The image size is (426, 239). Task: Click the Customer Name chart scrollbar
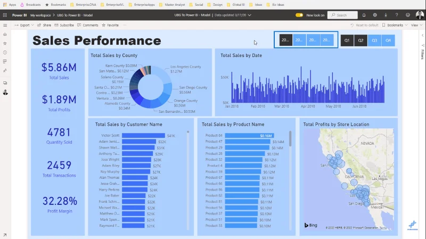(x=188, y=132)
